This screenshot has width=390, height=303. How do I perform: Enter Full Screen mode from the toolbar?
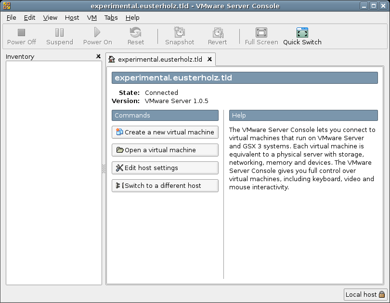[261, 33]
